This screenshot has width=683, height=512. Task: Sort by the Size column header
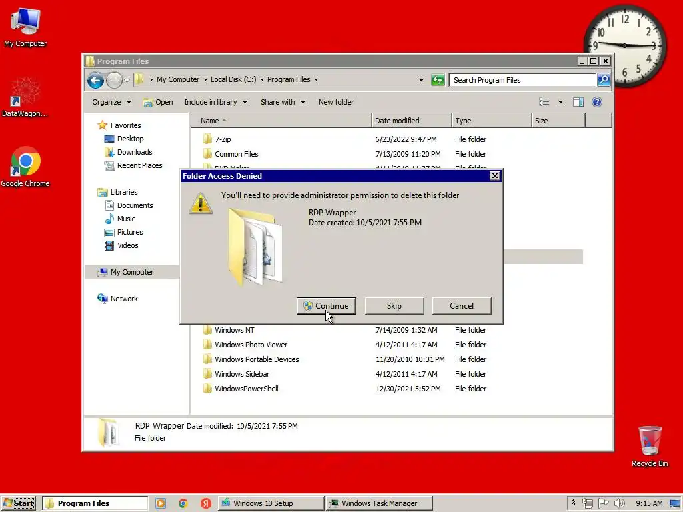558,121
